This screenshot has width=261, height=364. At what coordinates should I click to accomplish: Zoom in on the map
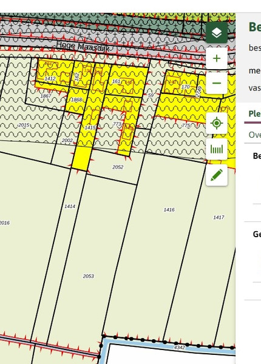pyautogui.click(x=217, y=58)
